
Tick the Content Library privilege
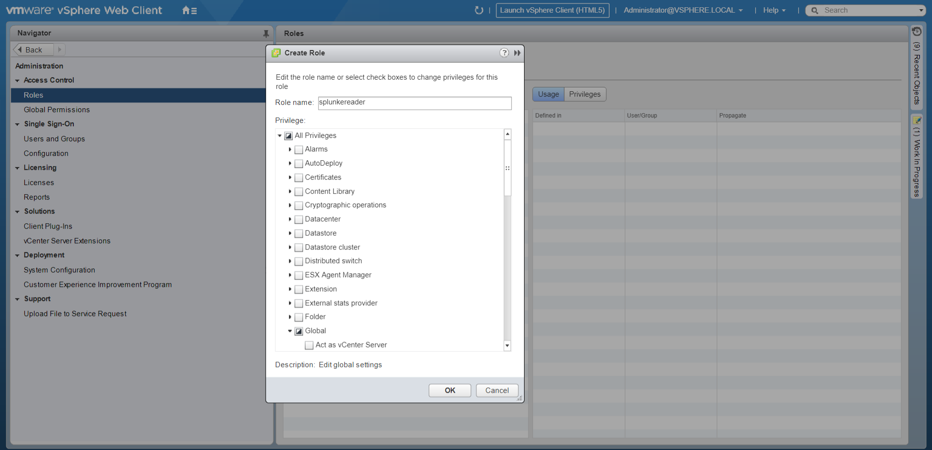299,192
